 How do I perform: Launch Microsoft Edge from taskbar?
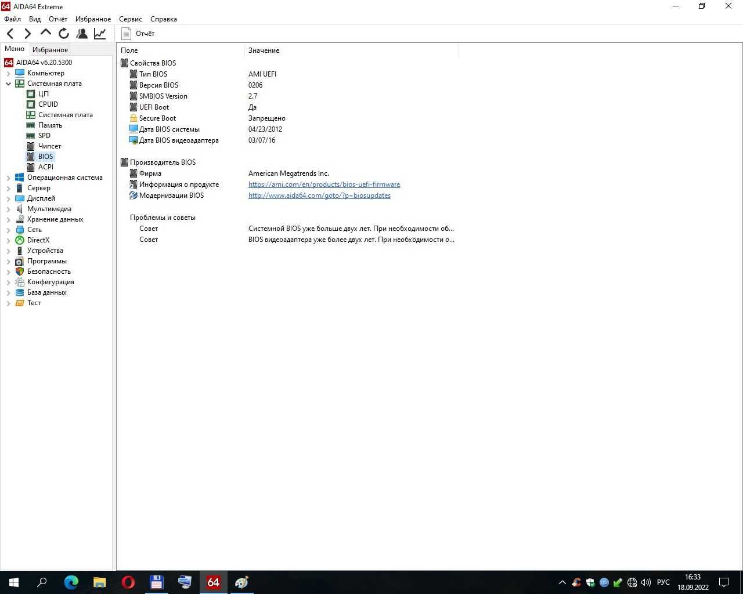71,582
